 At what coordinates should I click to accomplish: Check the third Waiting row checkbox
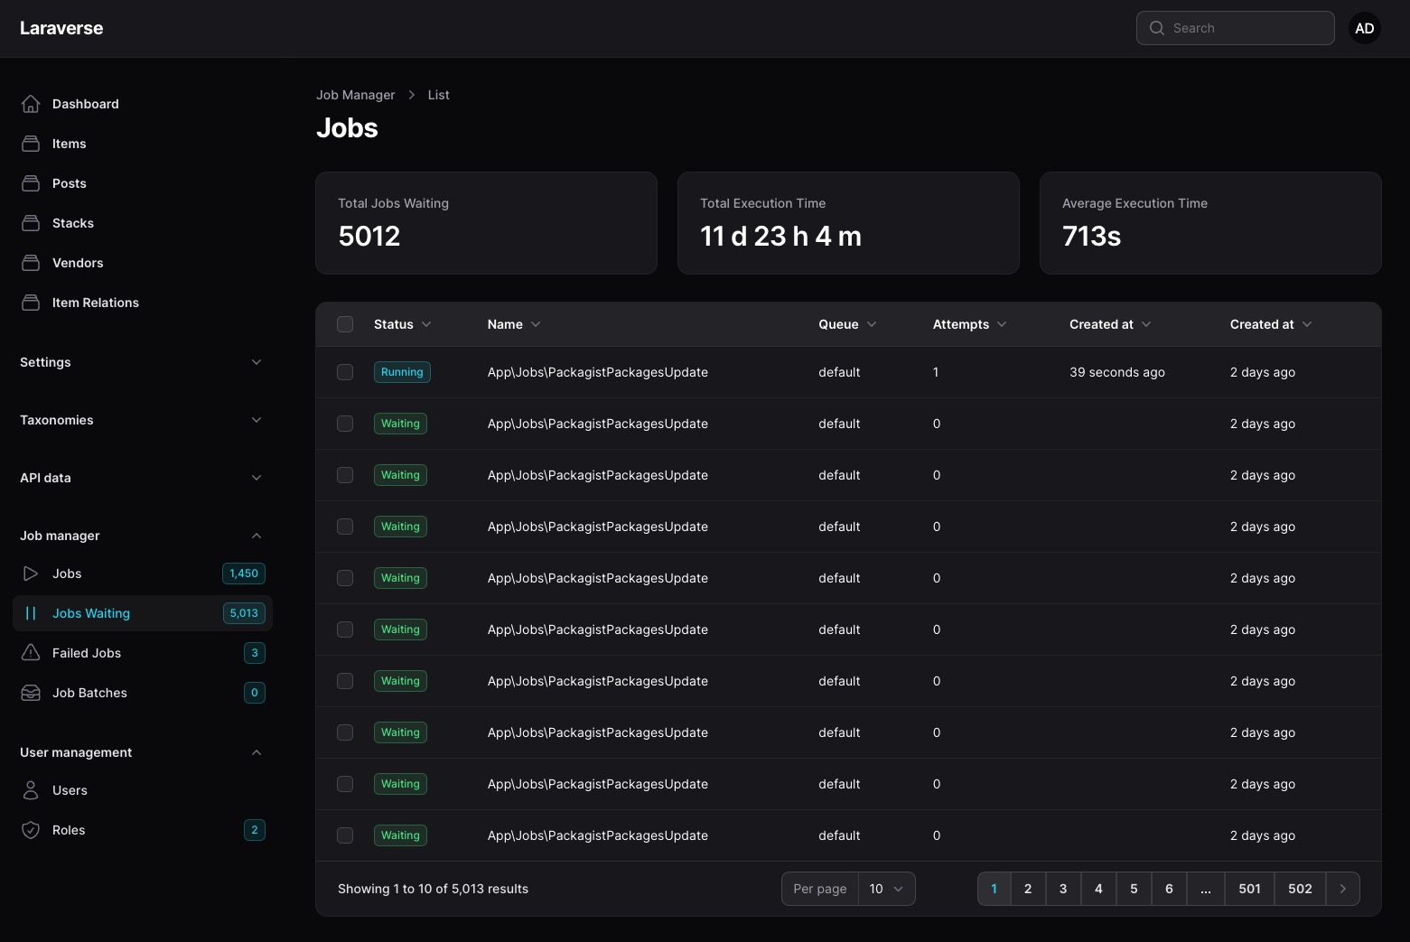345,527
